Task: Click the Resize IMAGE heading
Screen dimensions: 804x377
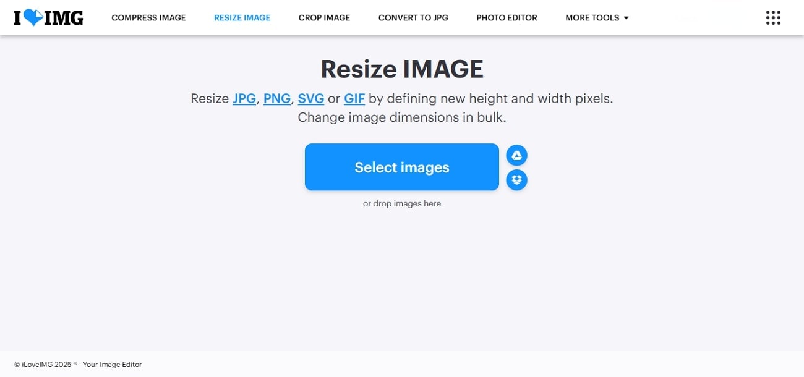Action: pyautogui.click(x=402, y=69)
